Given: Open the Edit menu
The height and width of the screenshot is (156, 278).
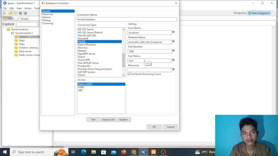Looking at the screenshot, I should tap(12, 8).
